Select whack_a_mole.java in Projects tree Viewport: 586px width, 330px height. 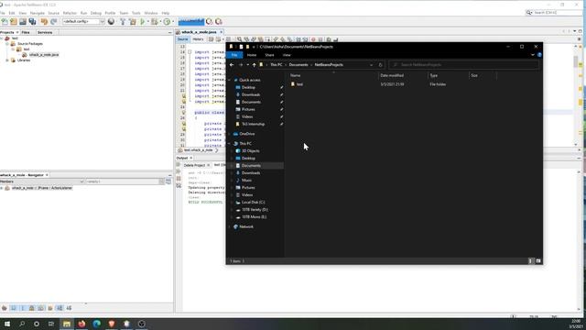pyautogui.click(x=44, y=55)
